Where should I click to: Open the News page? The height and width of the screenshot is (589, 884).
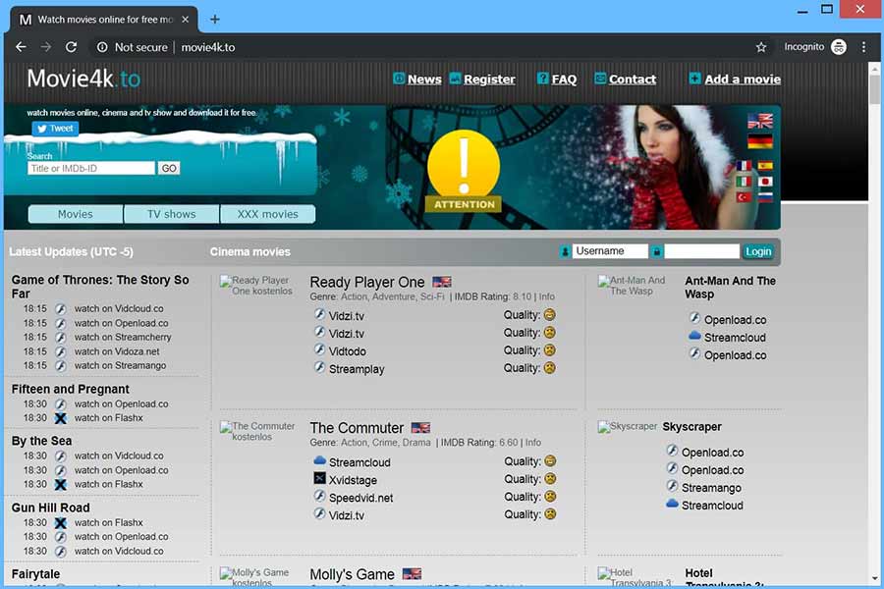pyautogui.click(x=424, y=80)
